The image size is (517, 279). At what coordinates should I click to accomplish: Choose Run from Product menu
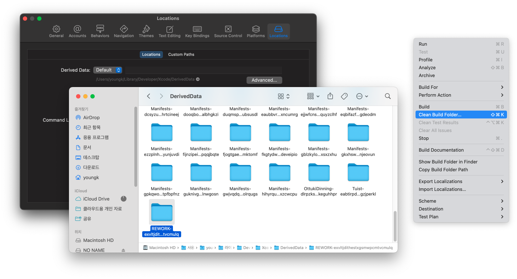point(461,44)
